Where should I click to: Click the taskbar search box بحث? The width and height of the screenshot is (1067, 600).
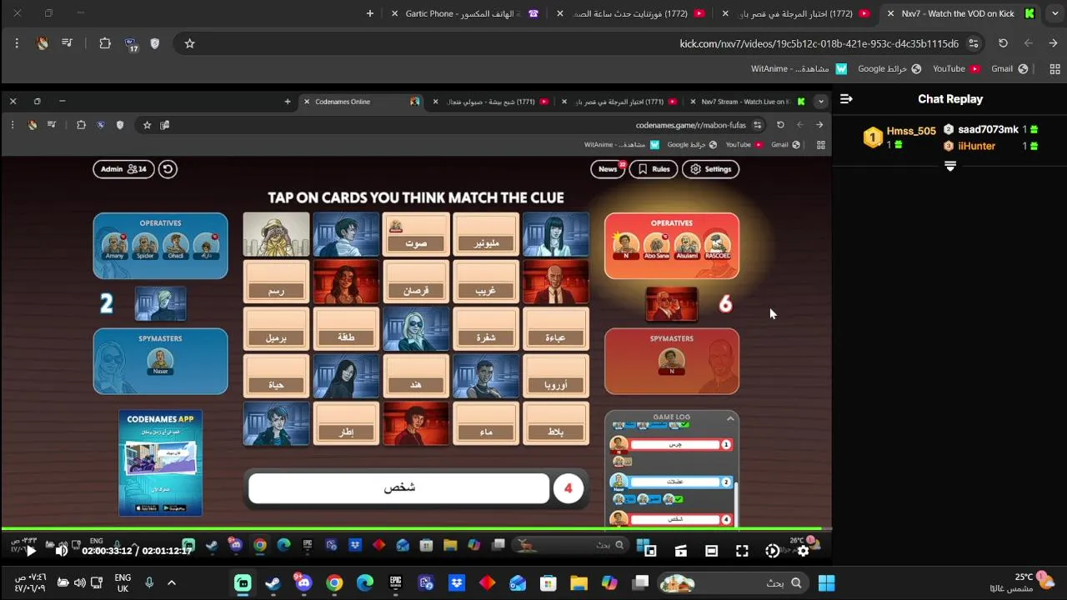pos(733,582)
